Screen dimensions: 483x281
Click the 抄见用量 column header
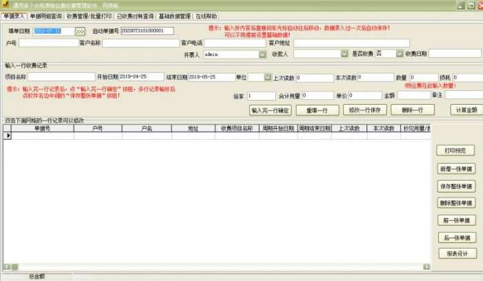tap(416, 128)
